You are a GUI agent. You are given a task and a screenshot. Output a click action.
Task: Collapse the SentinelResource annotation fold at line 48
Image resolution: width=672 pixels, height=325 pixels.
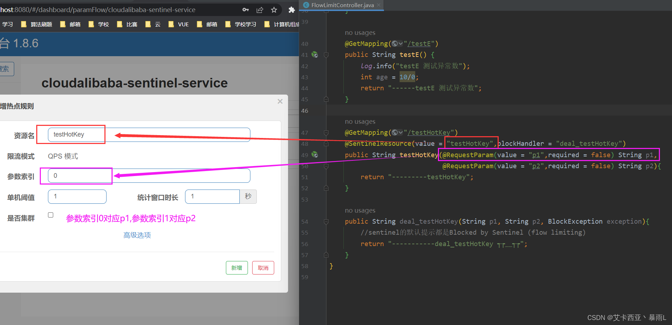point(326,144)
